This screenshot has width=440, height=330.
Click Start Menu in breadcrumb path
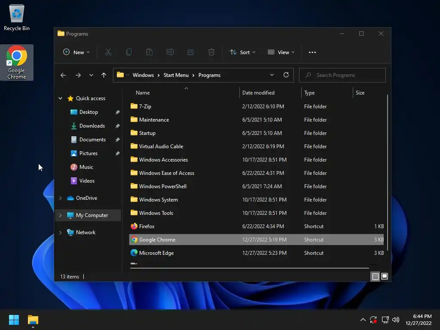176,75
